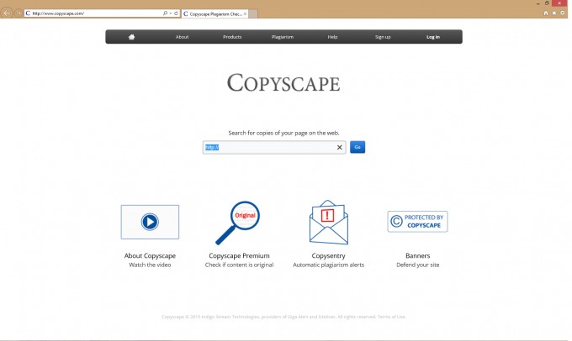Minimize the browser window
572x341 pixels.
(x=538, y=3)
